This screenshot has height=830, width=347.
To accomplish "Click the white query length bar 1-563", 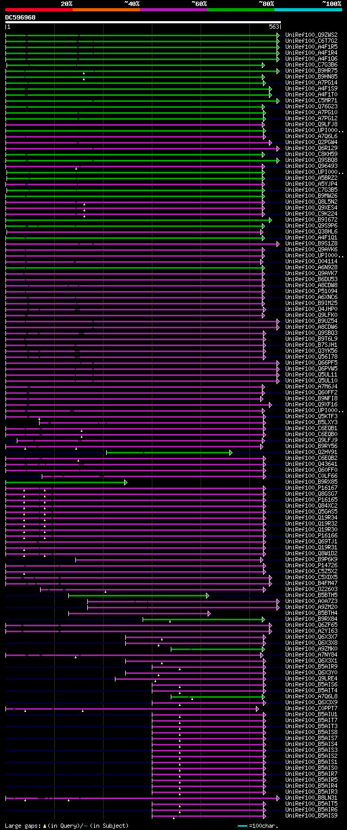I will pos(143,23).
